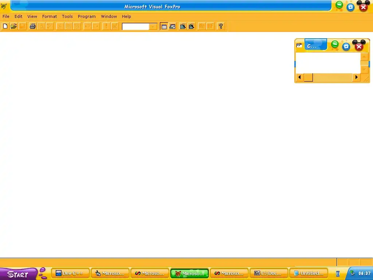This screenshot has width=373, height=280.
Task: Click the Open folder toolbar icon
Action: point(14,26)
